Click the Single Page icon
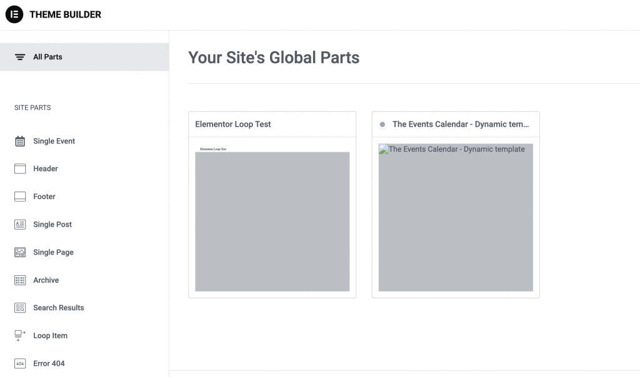The image size is (640, 377). pyautogui.click(x=20, y=252)
